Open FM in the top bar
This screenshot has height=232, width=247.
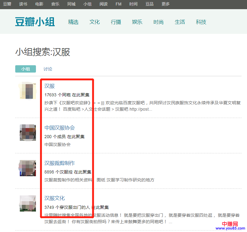tap(118, 4)
